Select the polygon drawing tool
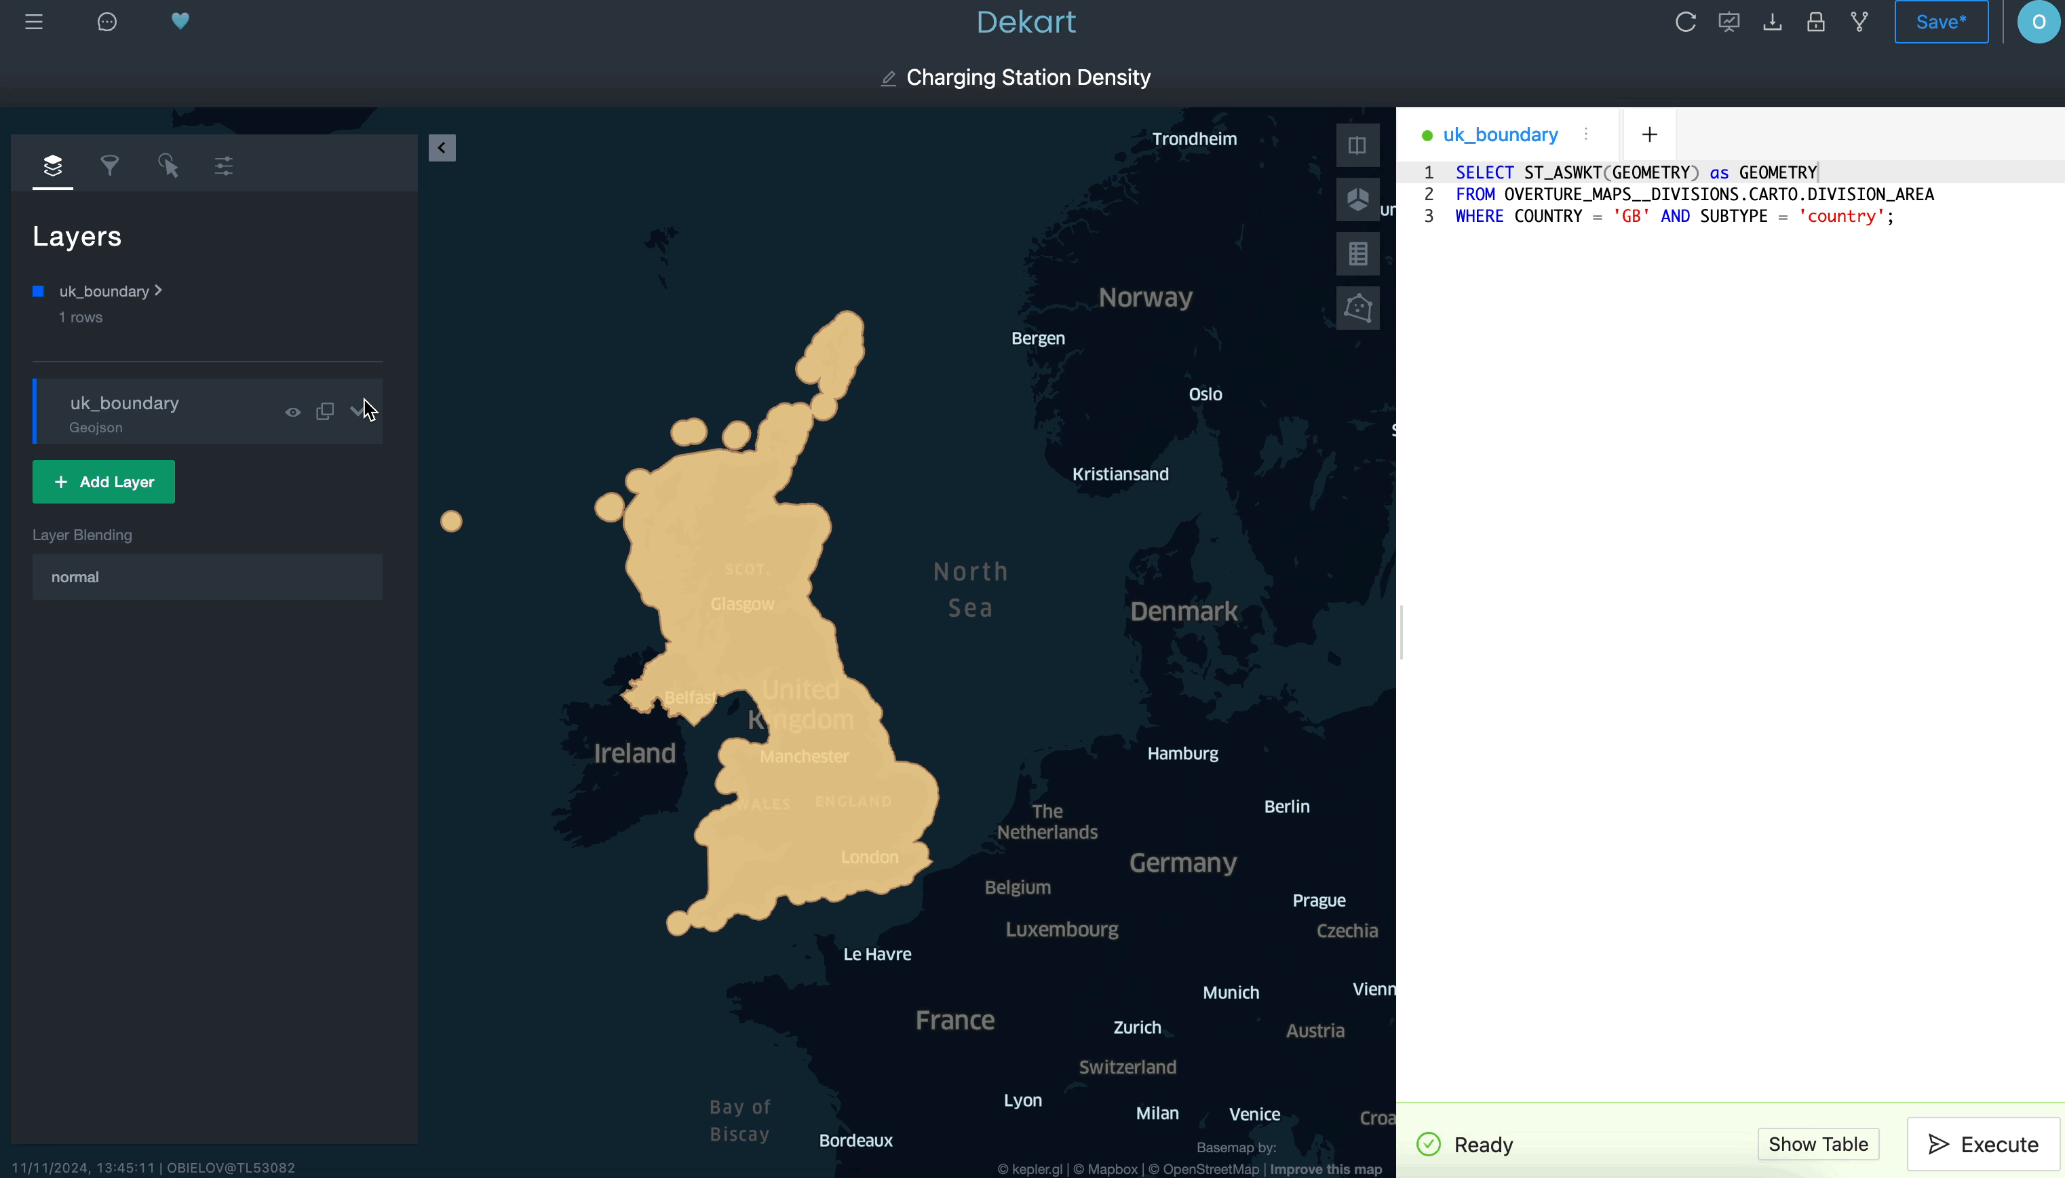 1358,308
